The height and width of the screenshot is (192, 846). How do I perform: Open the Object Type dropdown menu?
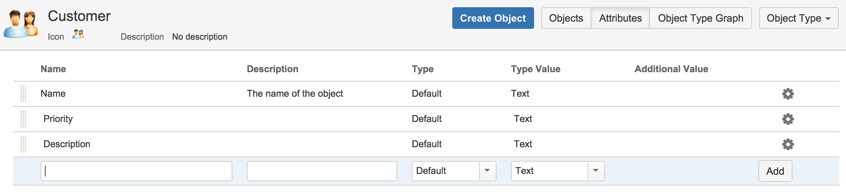799,18
